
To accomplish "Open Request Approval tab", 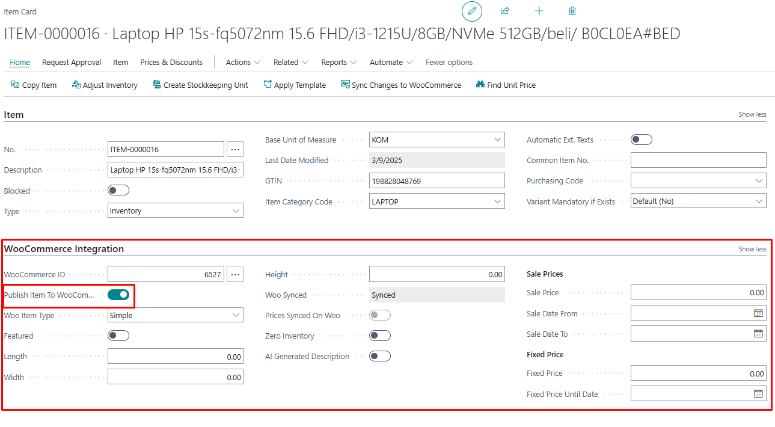I will tap(72, 63).
